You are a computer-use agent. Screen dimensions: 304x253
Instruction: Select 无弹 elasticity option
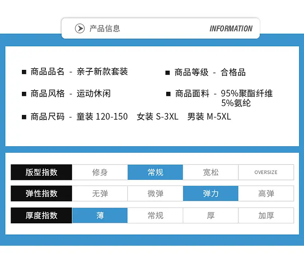point(100,194)
